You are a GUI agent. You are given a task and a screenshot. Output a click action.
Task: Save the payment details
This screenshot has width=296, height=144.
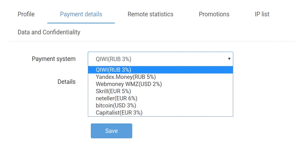point(111,131)
